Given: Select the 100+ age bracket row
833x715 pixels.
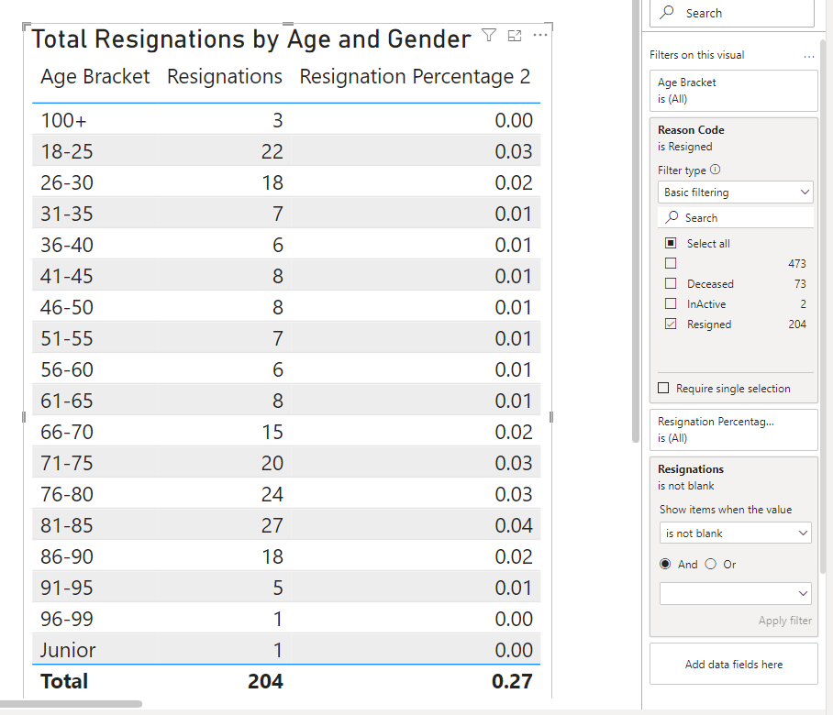Looking at the screenshot, I should point(286,120).
